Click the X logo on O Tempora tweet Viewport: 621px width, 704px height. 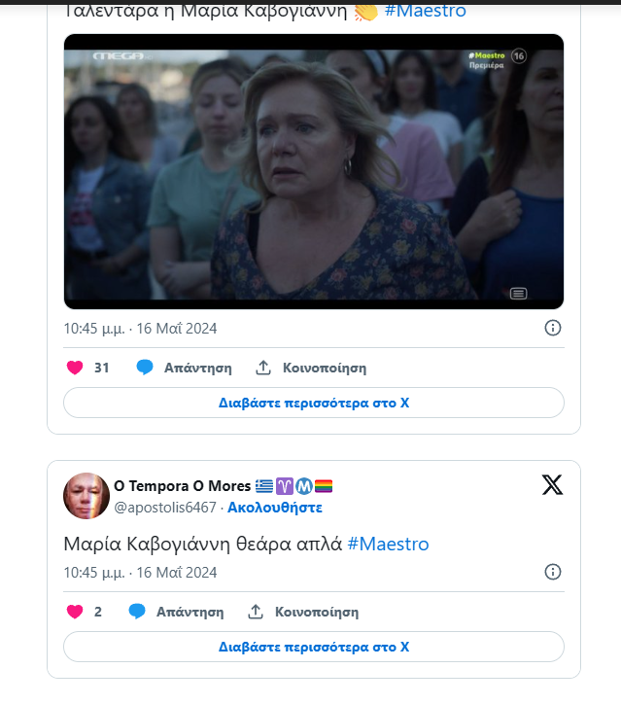pyautogui.click(x=552, y=486)
